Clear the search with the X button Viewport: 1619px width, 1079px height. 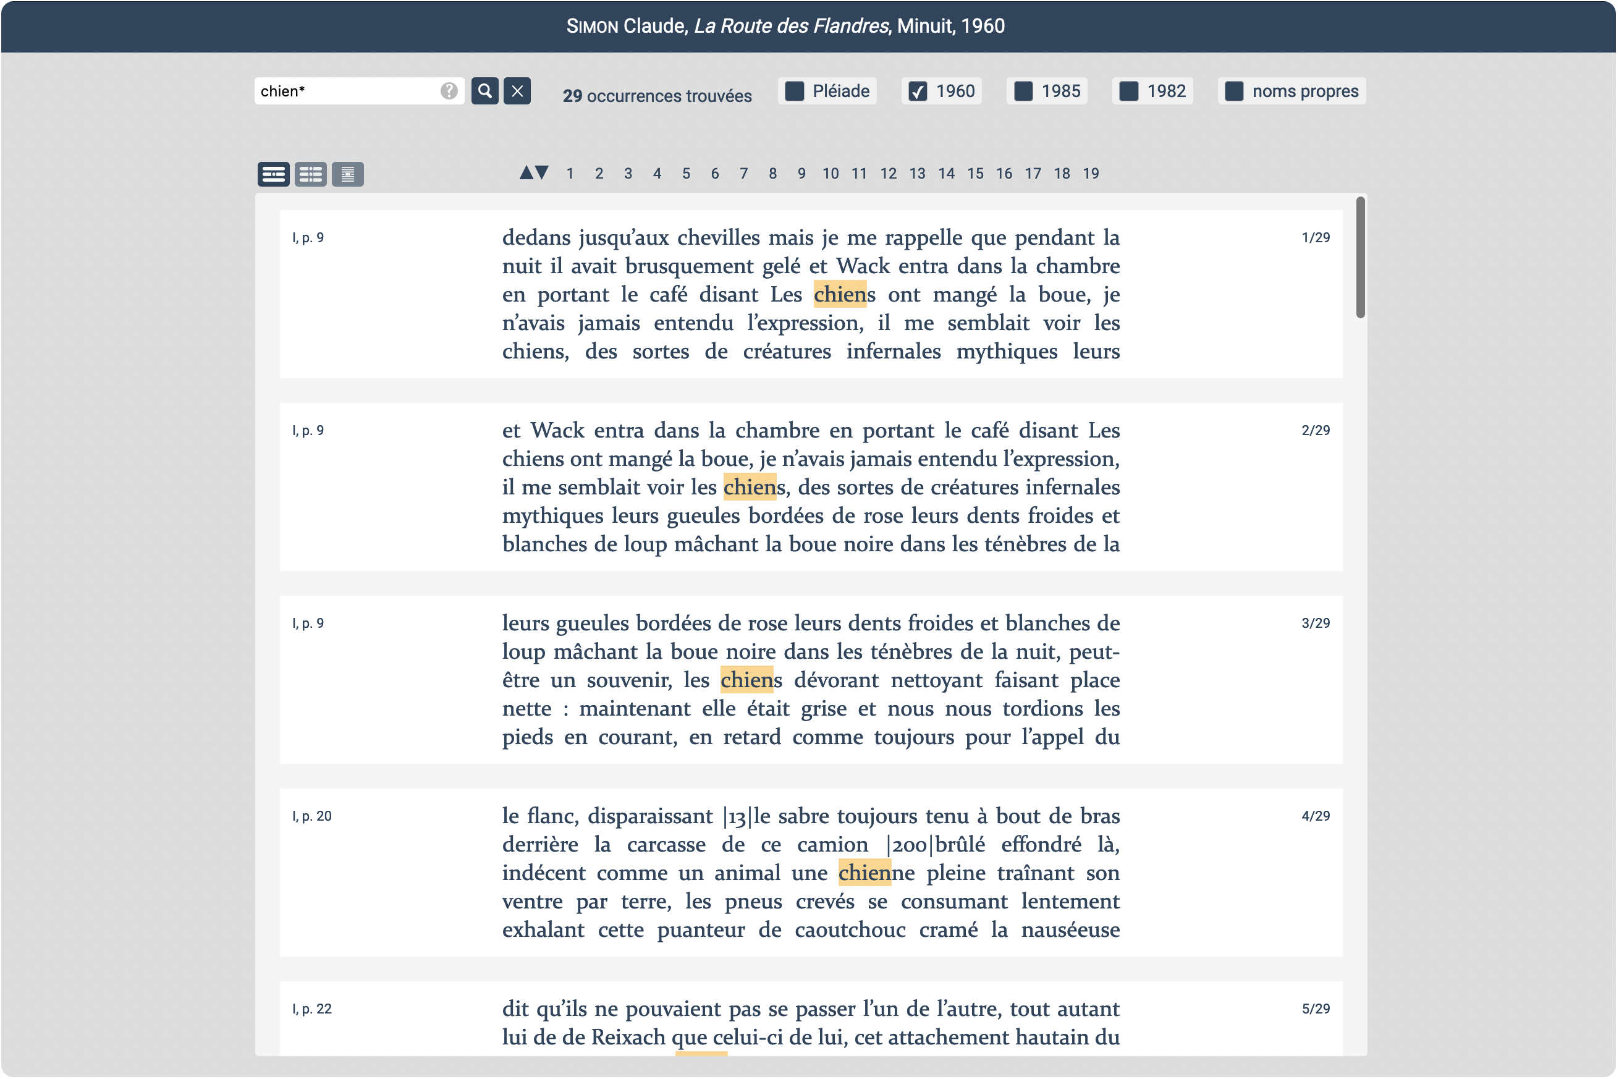point(517,91)
